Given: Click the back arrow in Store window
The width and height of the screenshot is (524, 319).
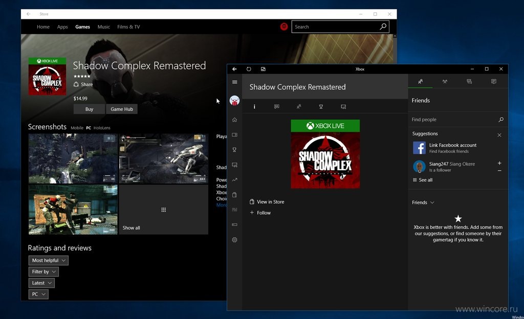Looking at the screenshot, I should click(29, 14).
